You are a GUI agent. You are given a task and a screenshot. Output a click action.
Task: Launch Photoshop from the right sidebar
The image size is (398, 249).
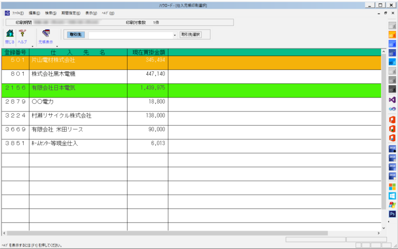pos(392,214)
